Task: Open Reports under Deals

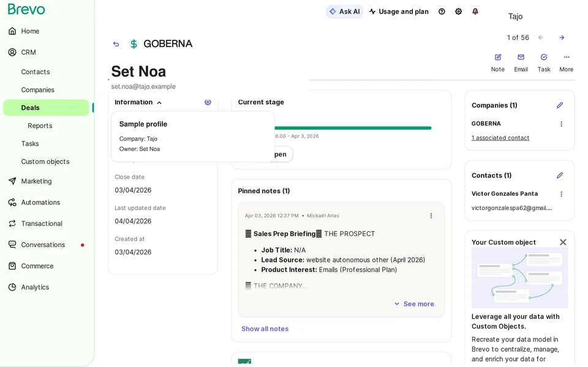Action: click(40, 125)
